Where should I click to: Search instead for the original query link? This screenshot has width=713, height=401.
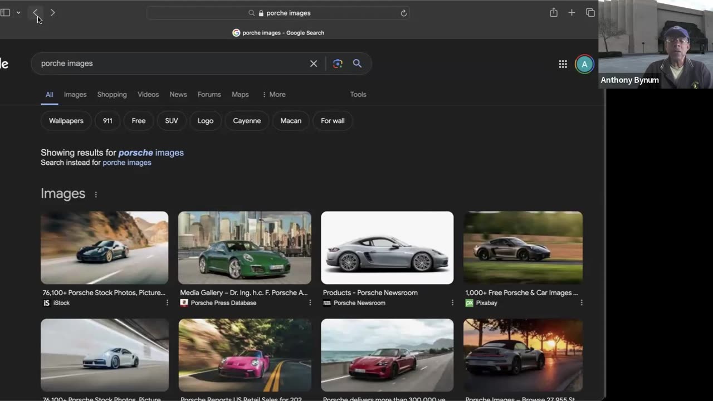127,163
